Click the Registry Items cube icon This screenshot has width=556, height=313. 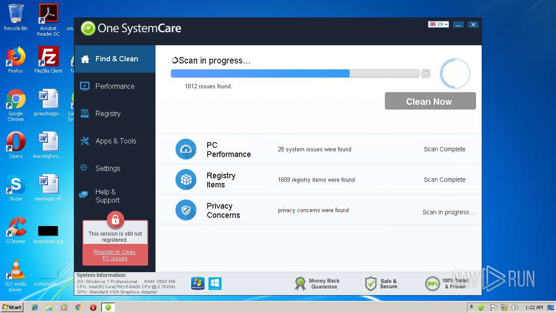[186, 180]
